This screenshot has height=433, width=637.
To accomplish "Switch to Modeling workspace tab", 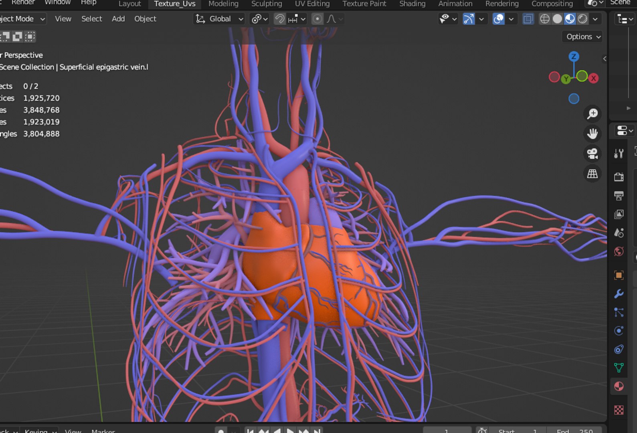I will 223,4.
